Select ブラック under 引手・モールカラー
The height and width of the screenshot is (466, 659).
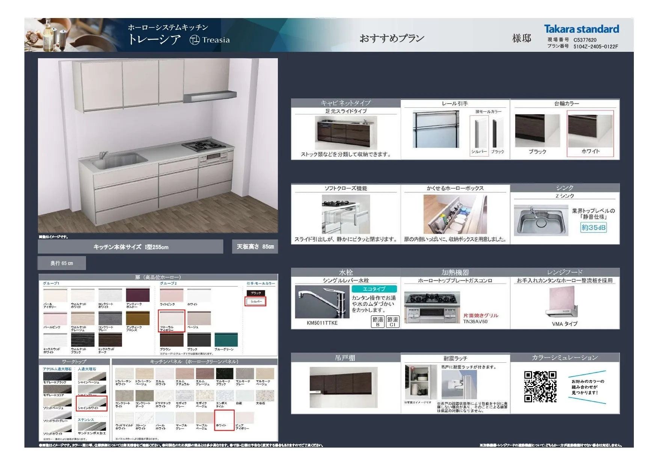pos(256,293)
